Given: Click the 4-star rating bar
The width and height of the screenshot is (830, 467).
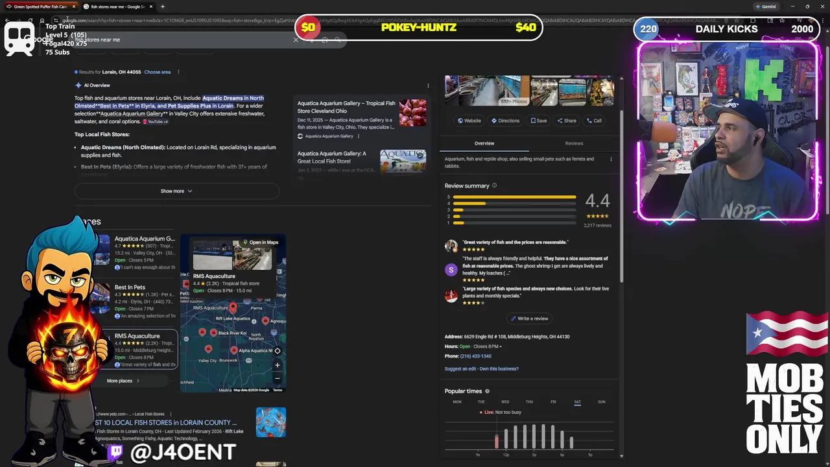Looking at the screenshot, I should (514, 204).
